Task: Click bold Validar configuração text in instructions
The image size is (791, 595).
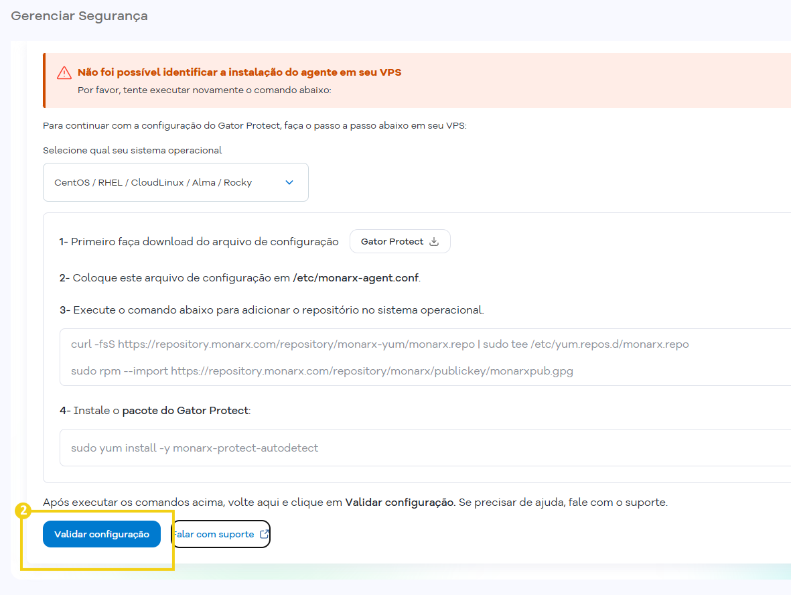Action: click(400, 502)
